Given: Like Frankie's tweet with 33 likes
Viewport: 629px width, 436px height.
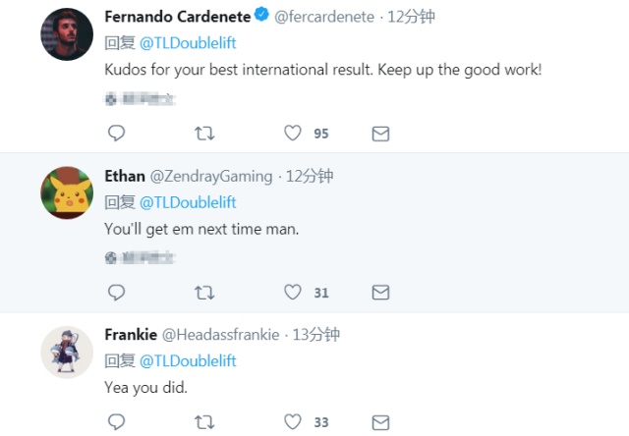Looking at the screenshot, I should coord(292,422).
